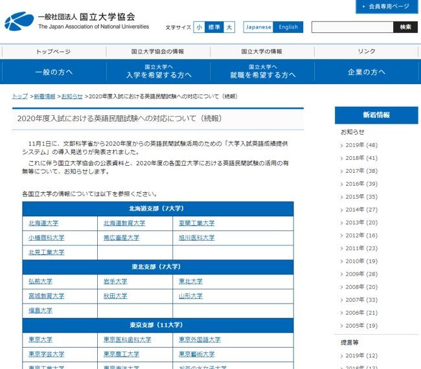Click the association logo emblem
The image size is (421, 369).
pyautogui.click(x=19, y=21)
